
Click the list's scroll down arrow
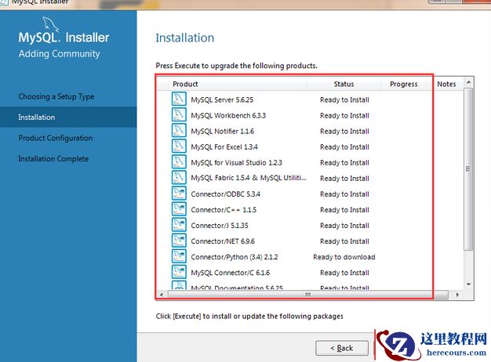pyautogui.click(x=468, y=284)
